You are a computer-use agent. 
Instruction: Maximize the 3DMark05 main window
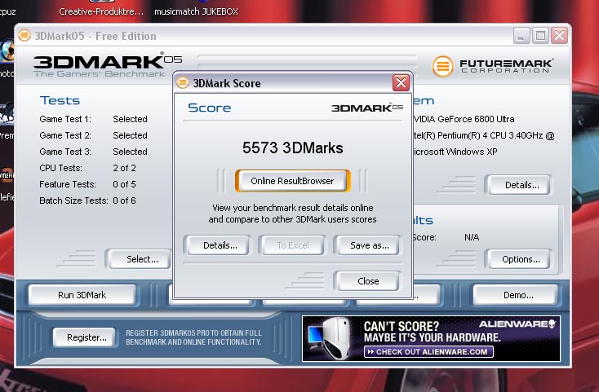pos(540,36)
